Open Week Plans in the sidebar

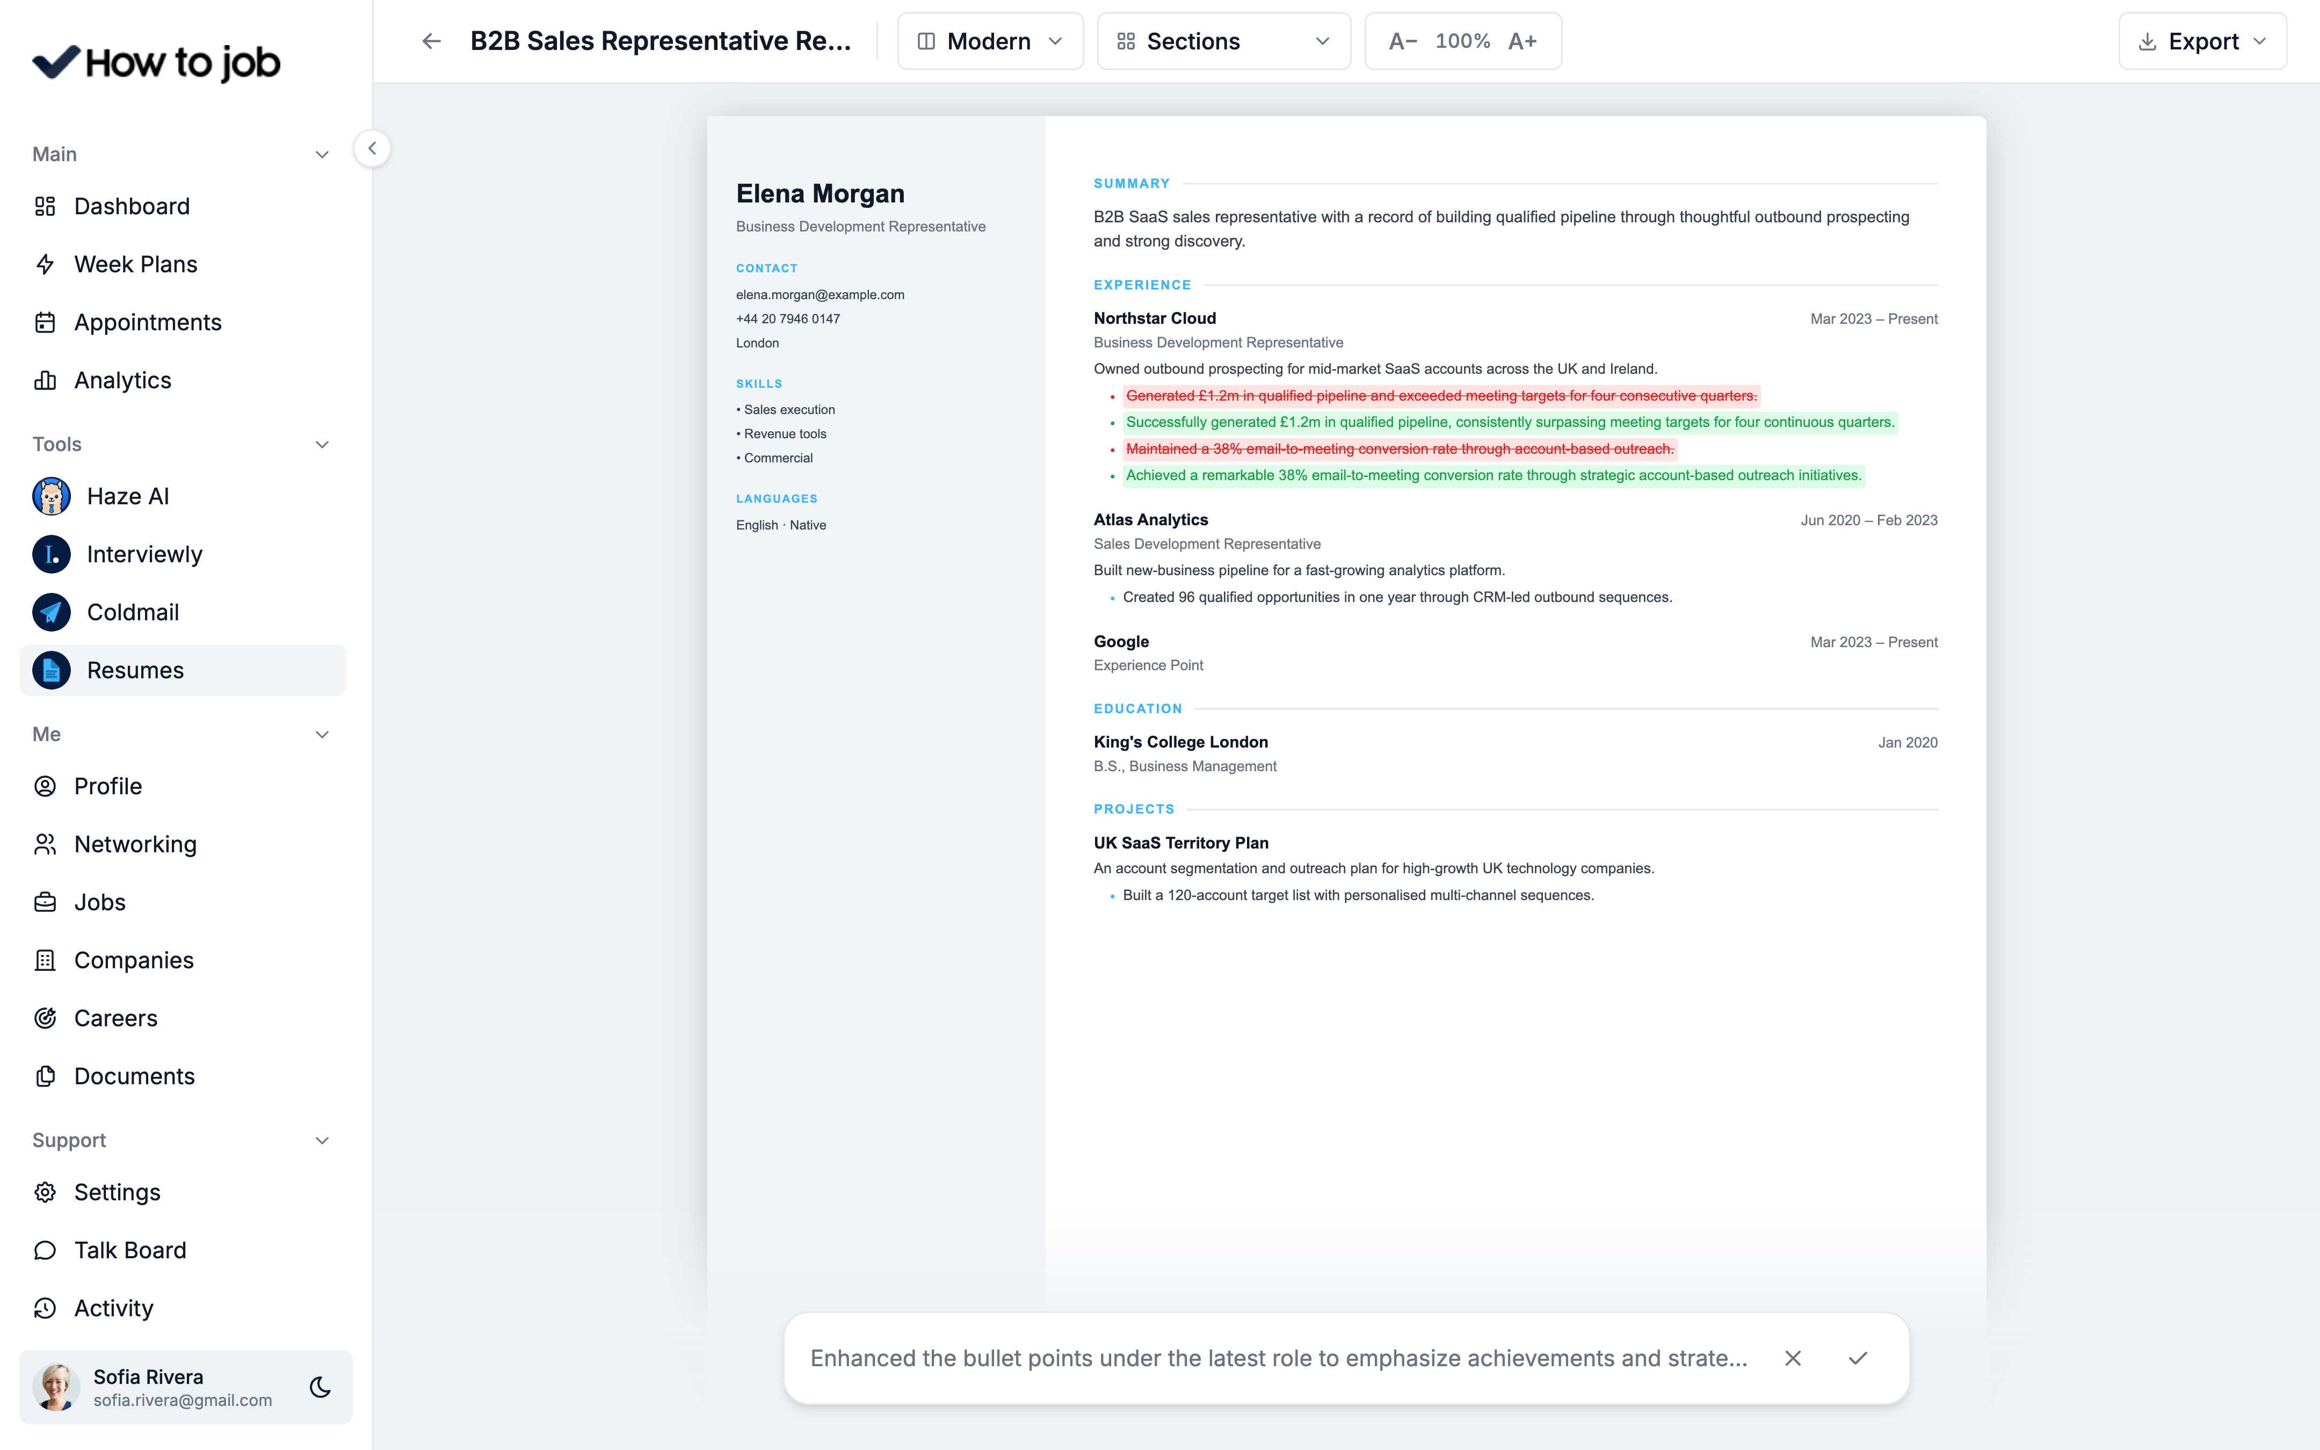pos(182,264)
